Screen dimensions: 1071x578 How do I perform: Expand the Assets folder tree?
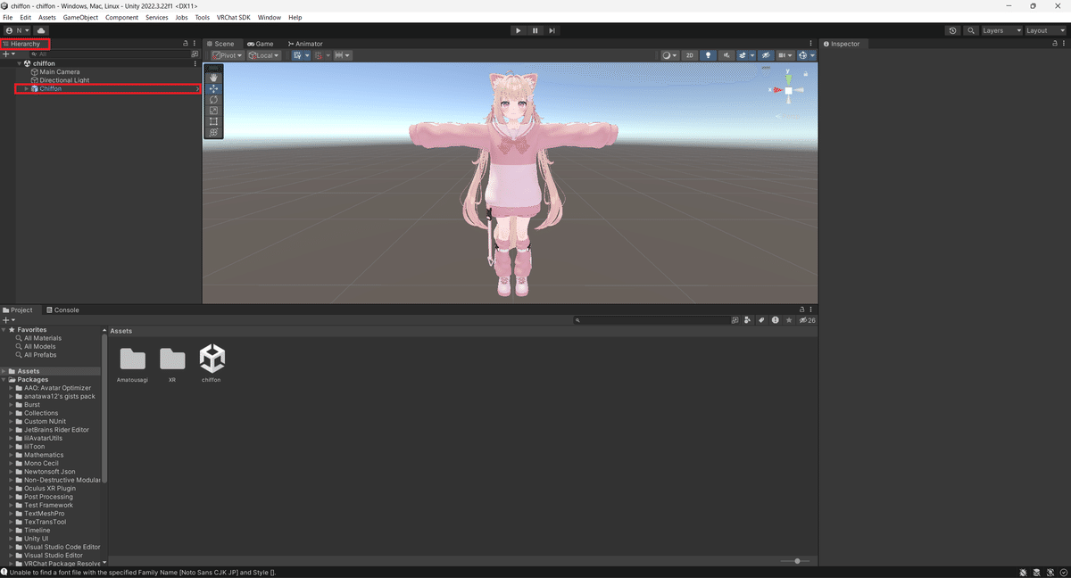click(4, 371)
